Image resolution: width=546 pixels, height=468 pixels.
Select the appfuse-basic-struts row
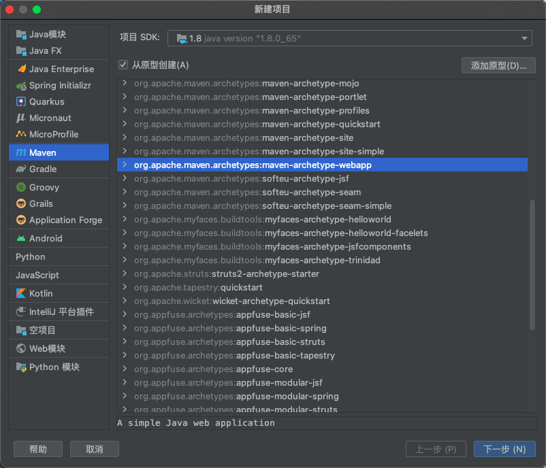322,341
